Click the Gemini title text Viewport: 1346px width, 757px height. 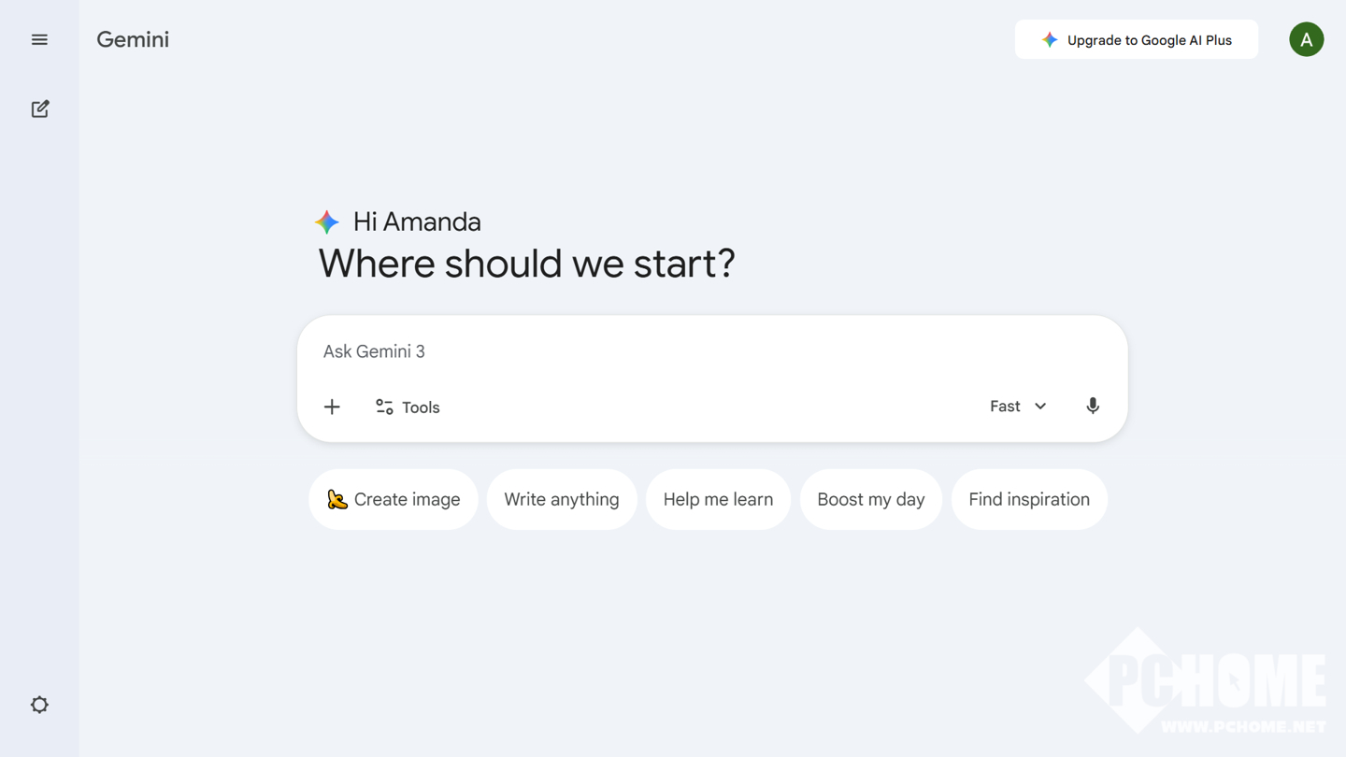coord(133,39)
